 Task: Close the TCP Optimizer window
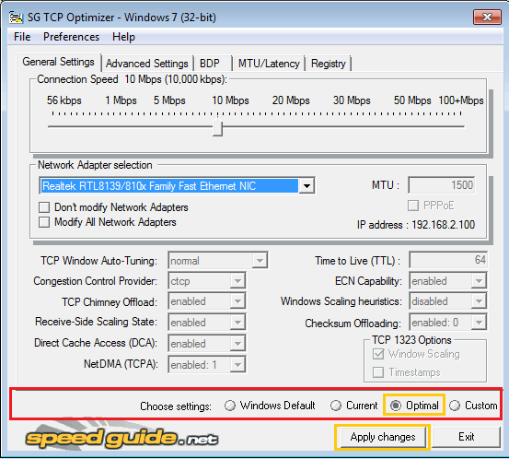(x=487, y=17)
